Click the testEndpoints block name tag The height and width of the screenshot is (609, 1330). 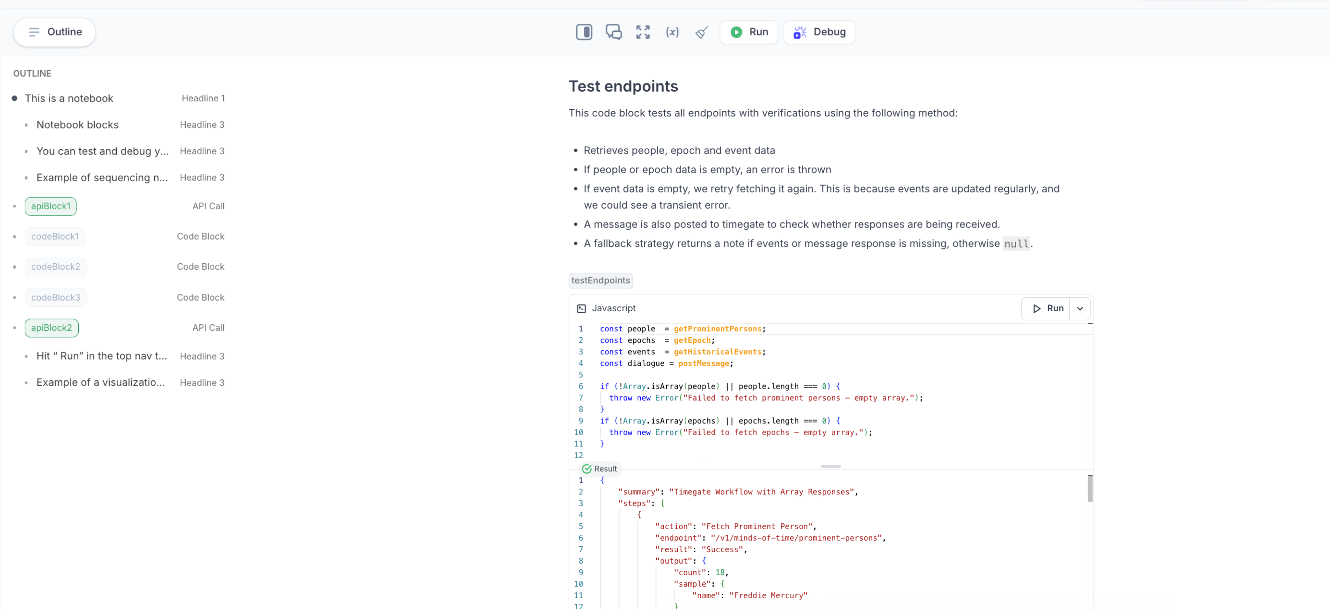pos(600,280)
